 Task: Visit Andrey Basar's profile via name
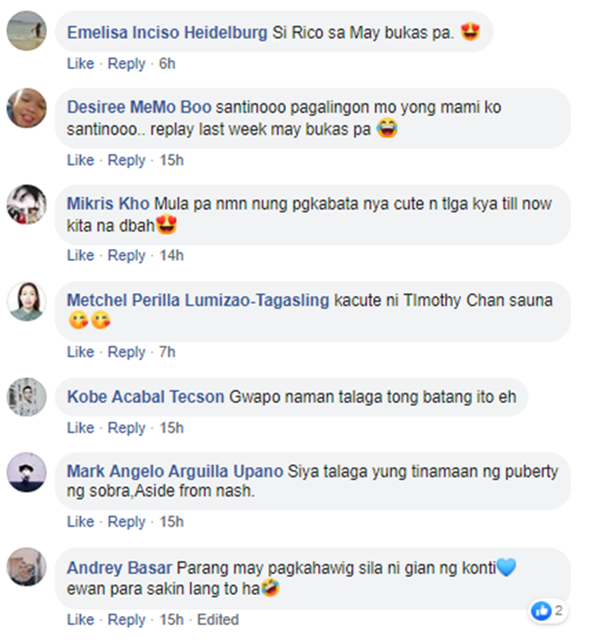pyautogui.click(x=120, y=568)
